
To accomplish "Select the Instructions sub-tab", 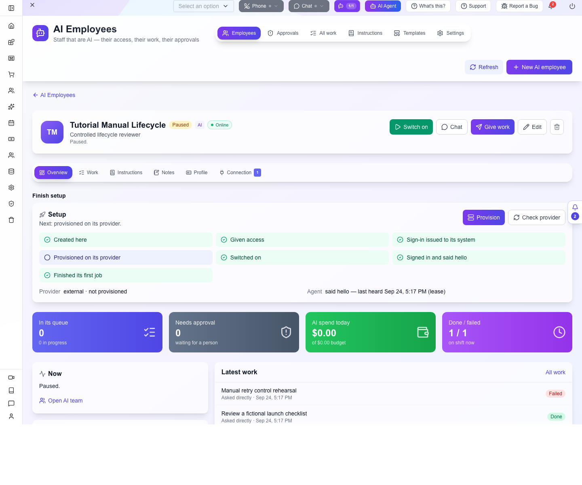I will point(126,173).
